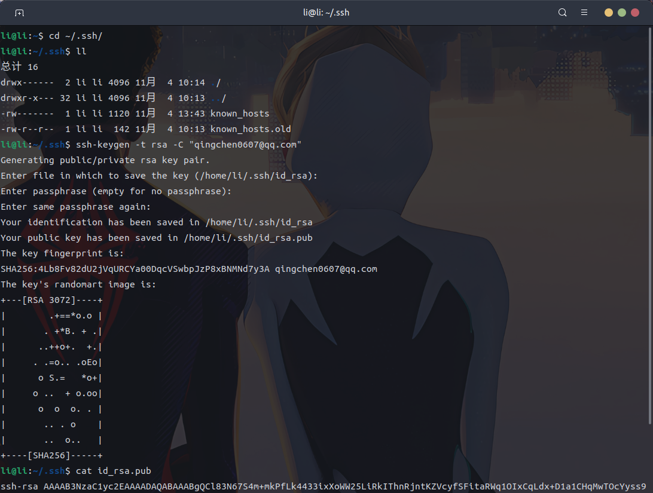Click the "ssh-rsa AAAAB3Nza..." public key line

click(323, 486)
